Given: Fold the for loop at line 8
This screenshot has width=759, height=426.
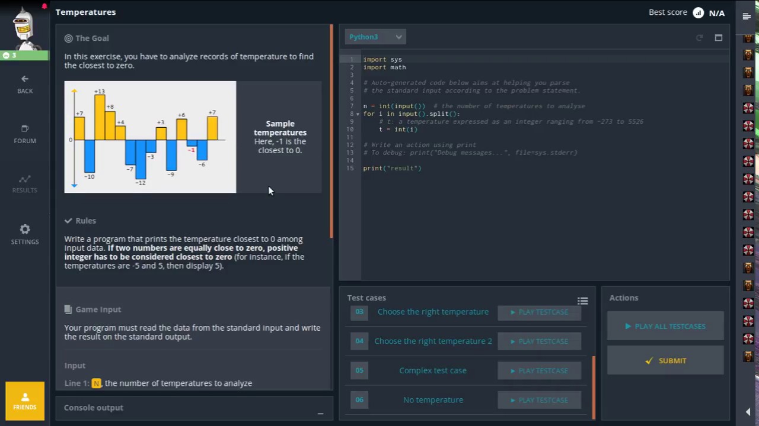Looking at the screenshot, I should 358,114.
